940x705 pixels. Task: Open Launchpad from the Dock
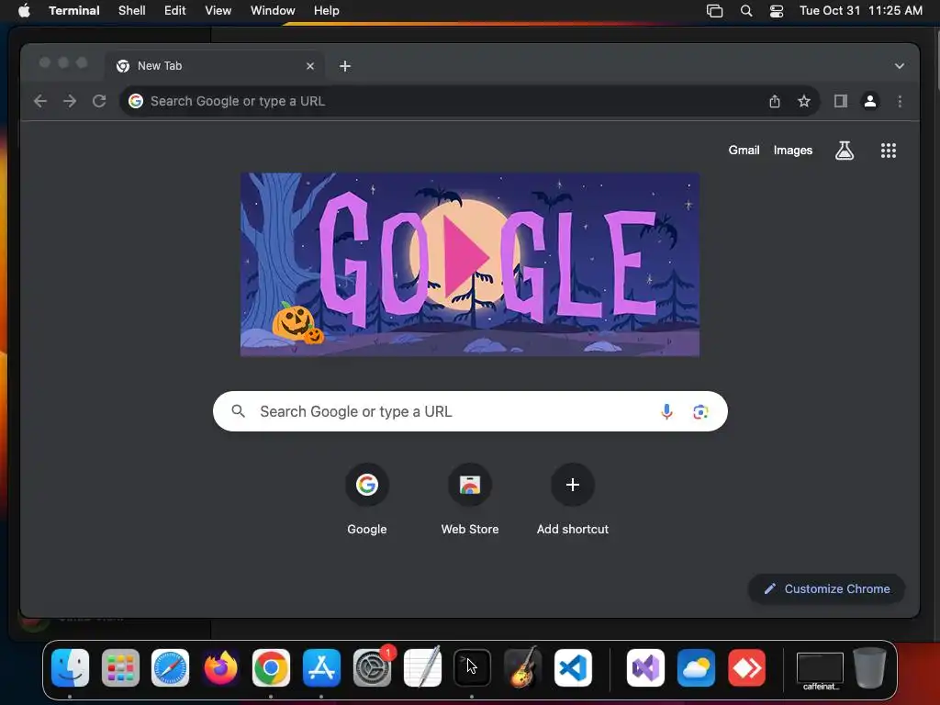[x=120, y=668]
